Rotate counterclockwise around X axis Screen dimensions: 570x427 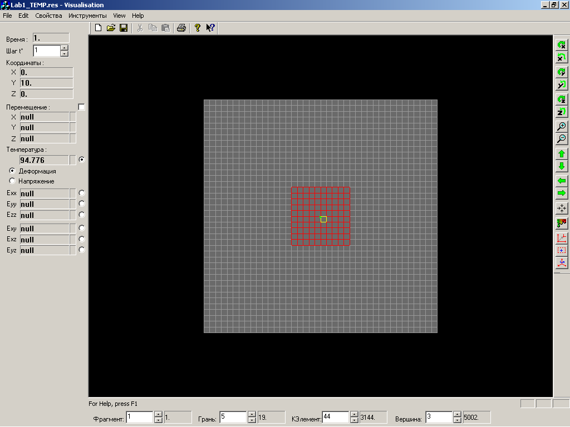pos(562,57)
